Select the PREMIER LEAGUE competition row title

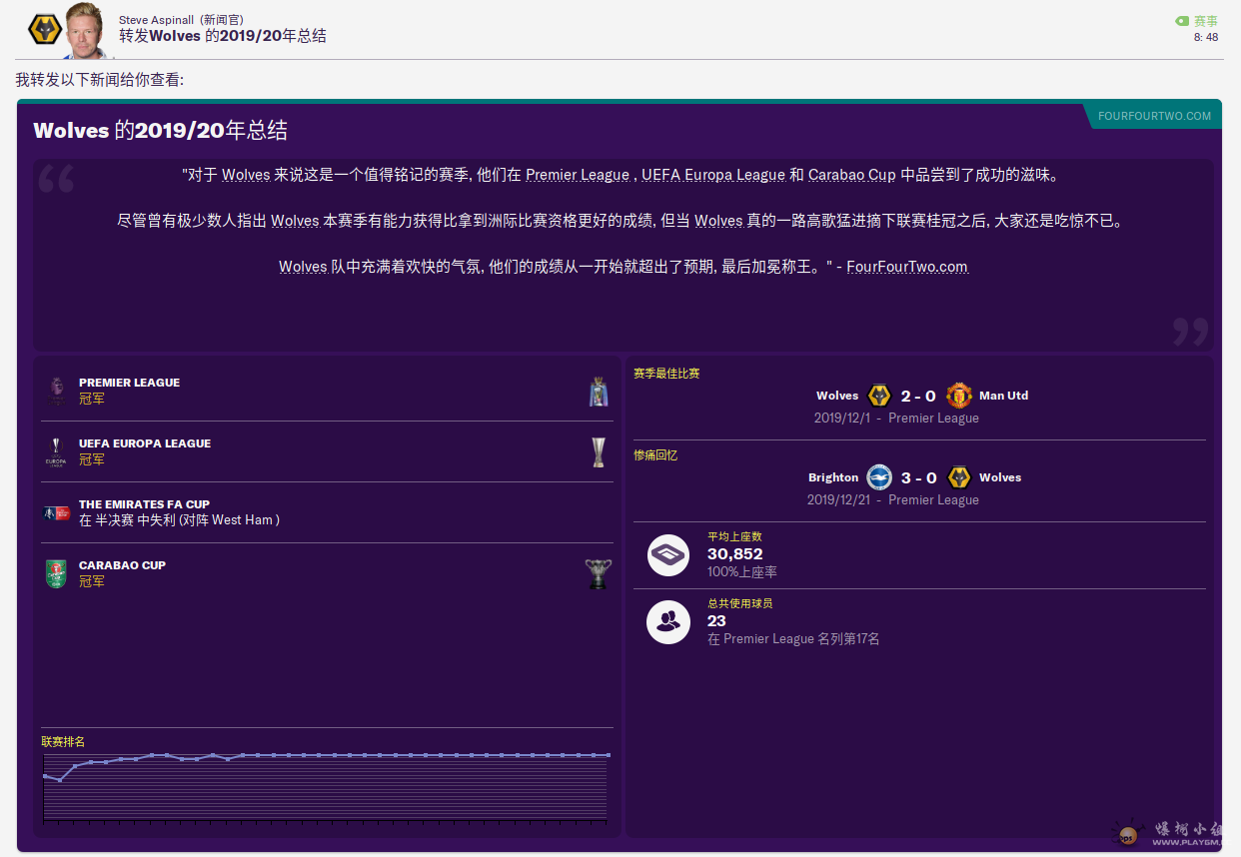click(x=130, y=383)
